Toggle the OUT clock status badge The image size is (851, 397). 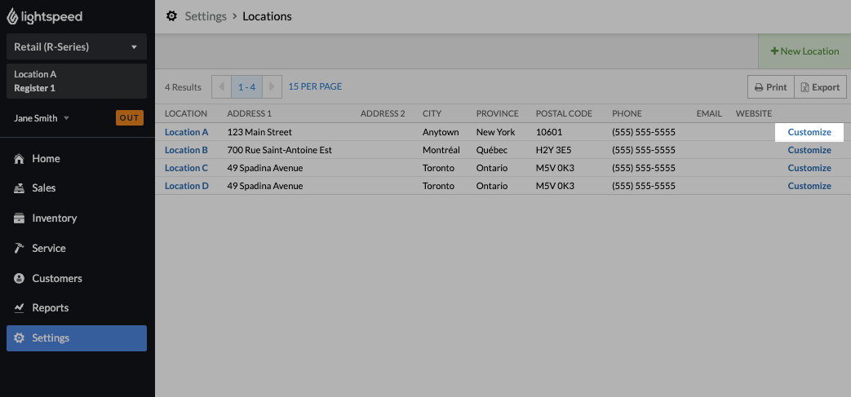130,118
